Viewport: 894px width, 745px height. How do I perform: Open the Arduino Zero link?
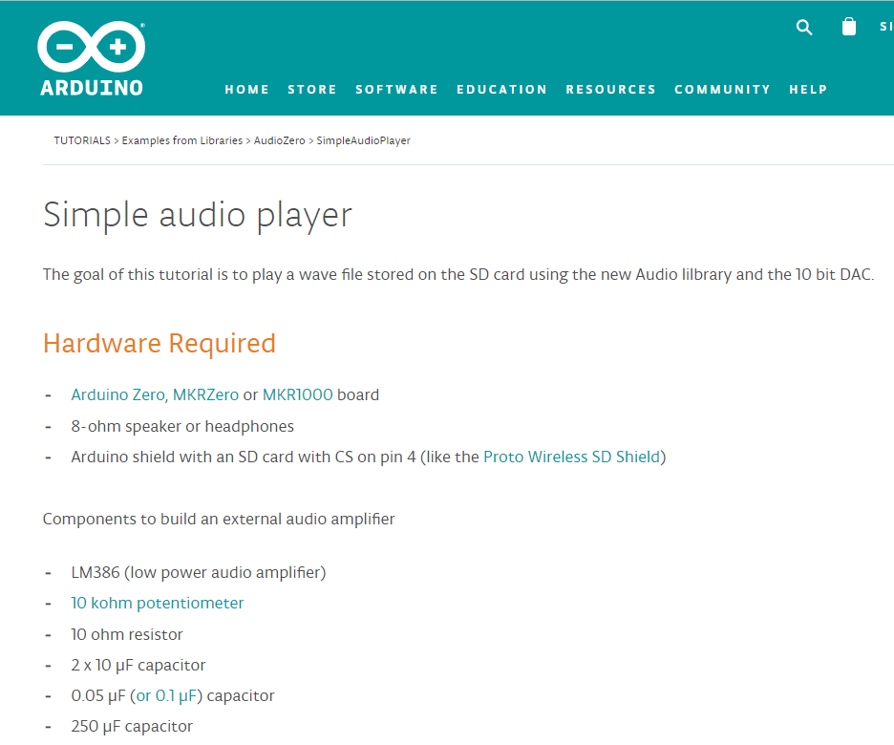coord(117,395)
